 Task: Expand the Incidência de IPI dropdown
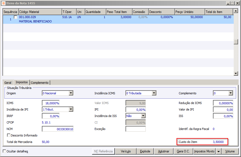coord(71,109)
